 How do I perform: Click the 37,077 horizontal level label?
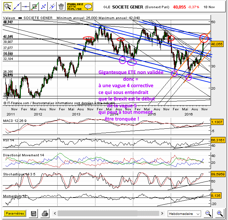point(8,48)
